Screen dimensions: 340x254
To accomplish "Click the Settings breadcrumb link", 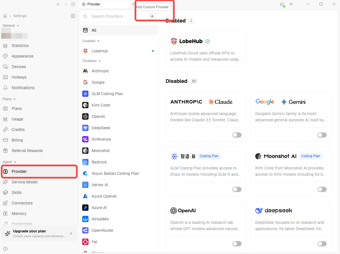I will pos(20,16).
